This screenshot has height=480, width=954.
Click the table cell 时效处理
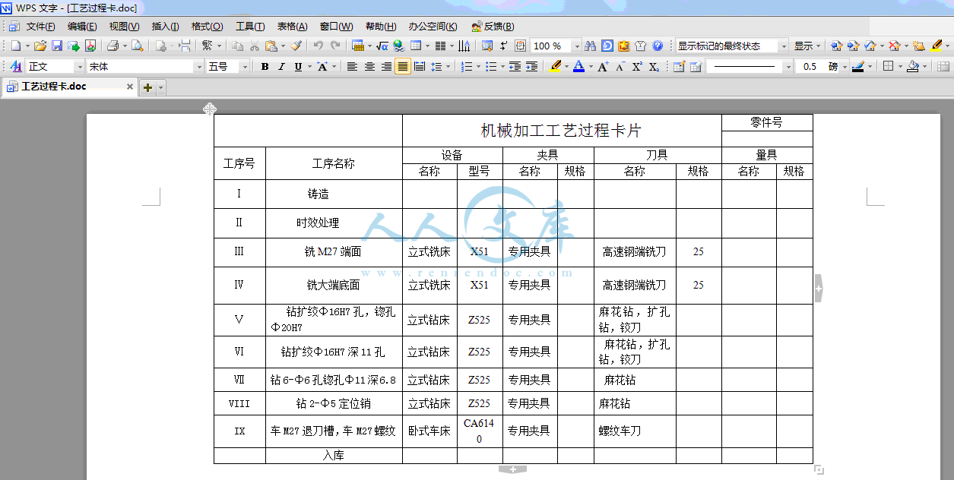[318, 223]
